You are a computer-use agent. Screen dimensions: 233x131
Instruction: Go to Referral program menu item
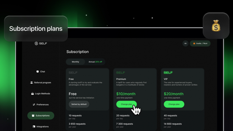point(41,83)
